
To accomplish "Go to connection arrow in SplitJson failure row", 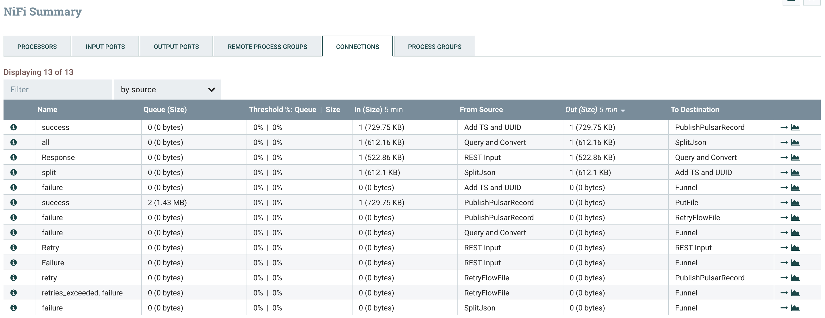I will pyautogui.click(x=784, y=308).
